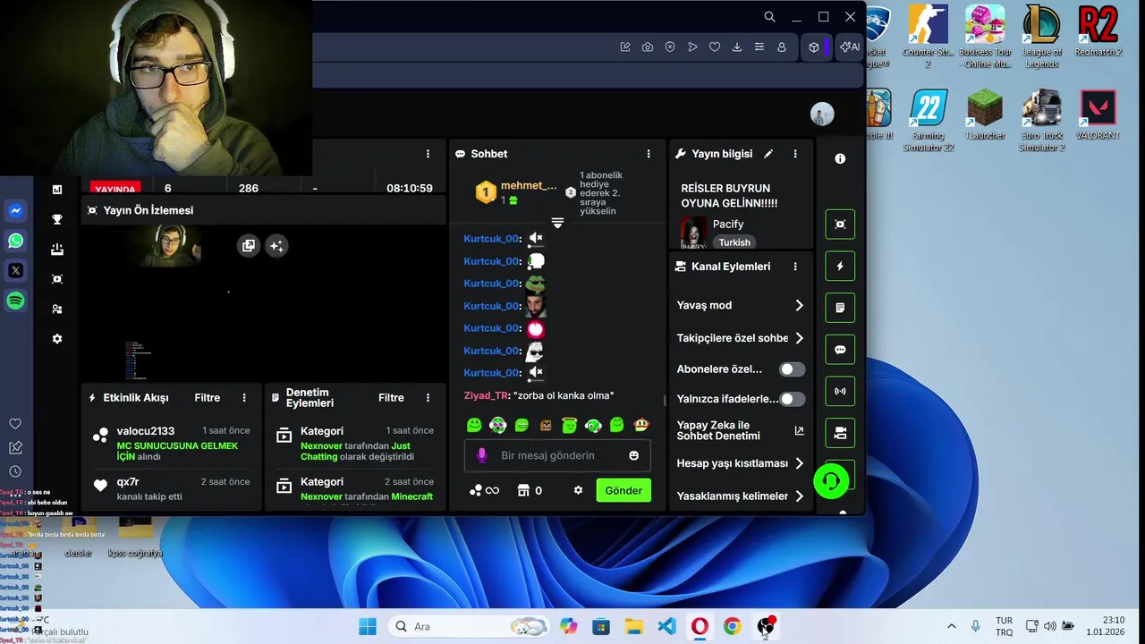Click the browser search magnifier in title bar
1145x644 pixels.
[x=769, y=17]
